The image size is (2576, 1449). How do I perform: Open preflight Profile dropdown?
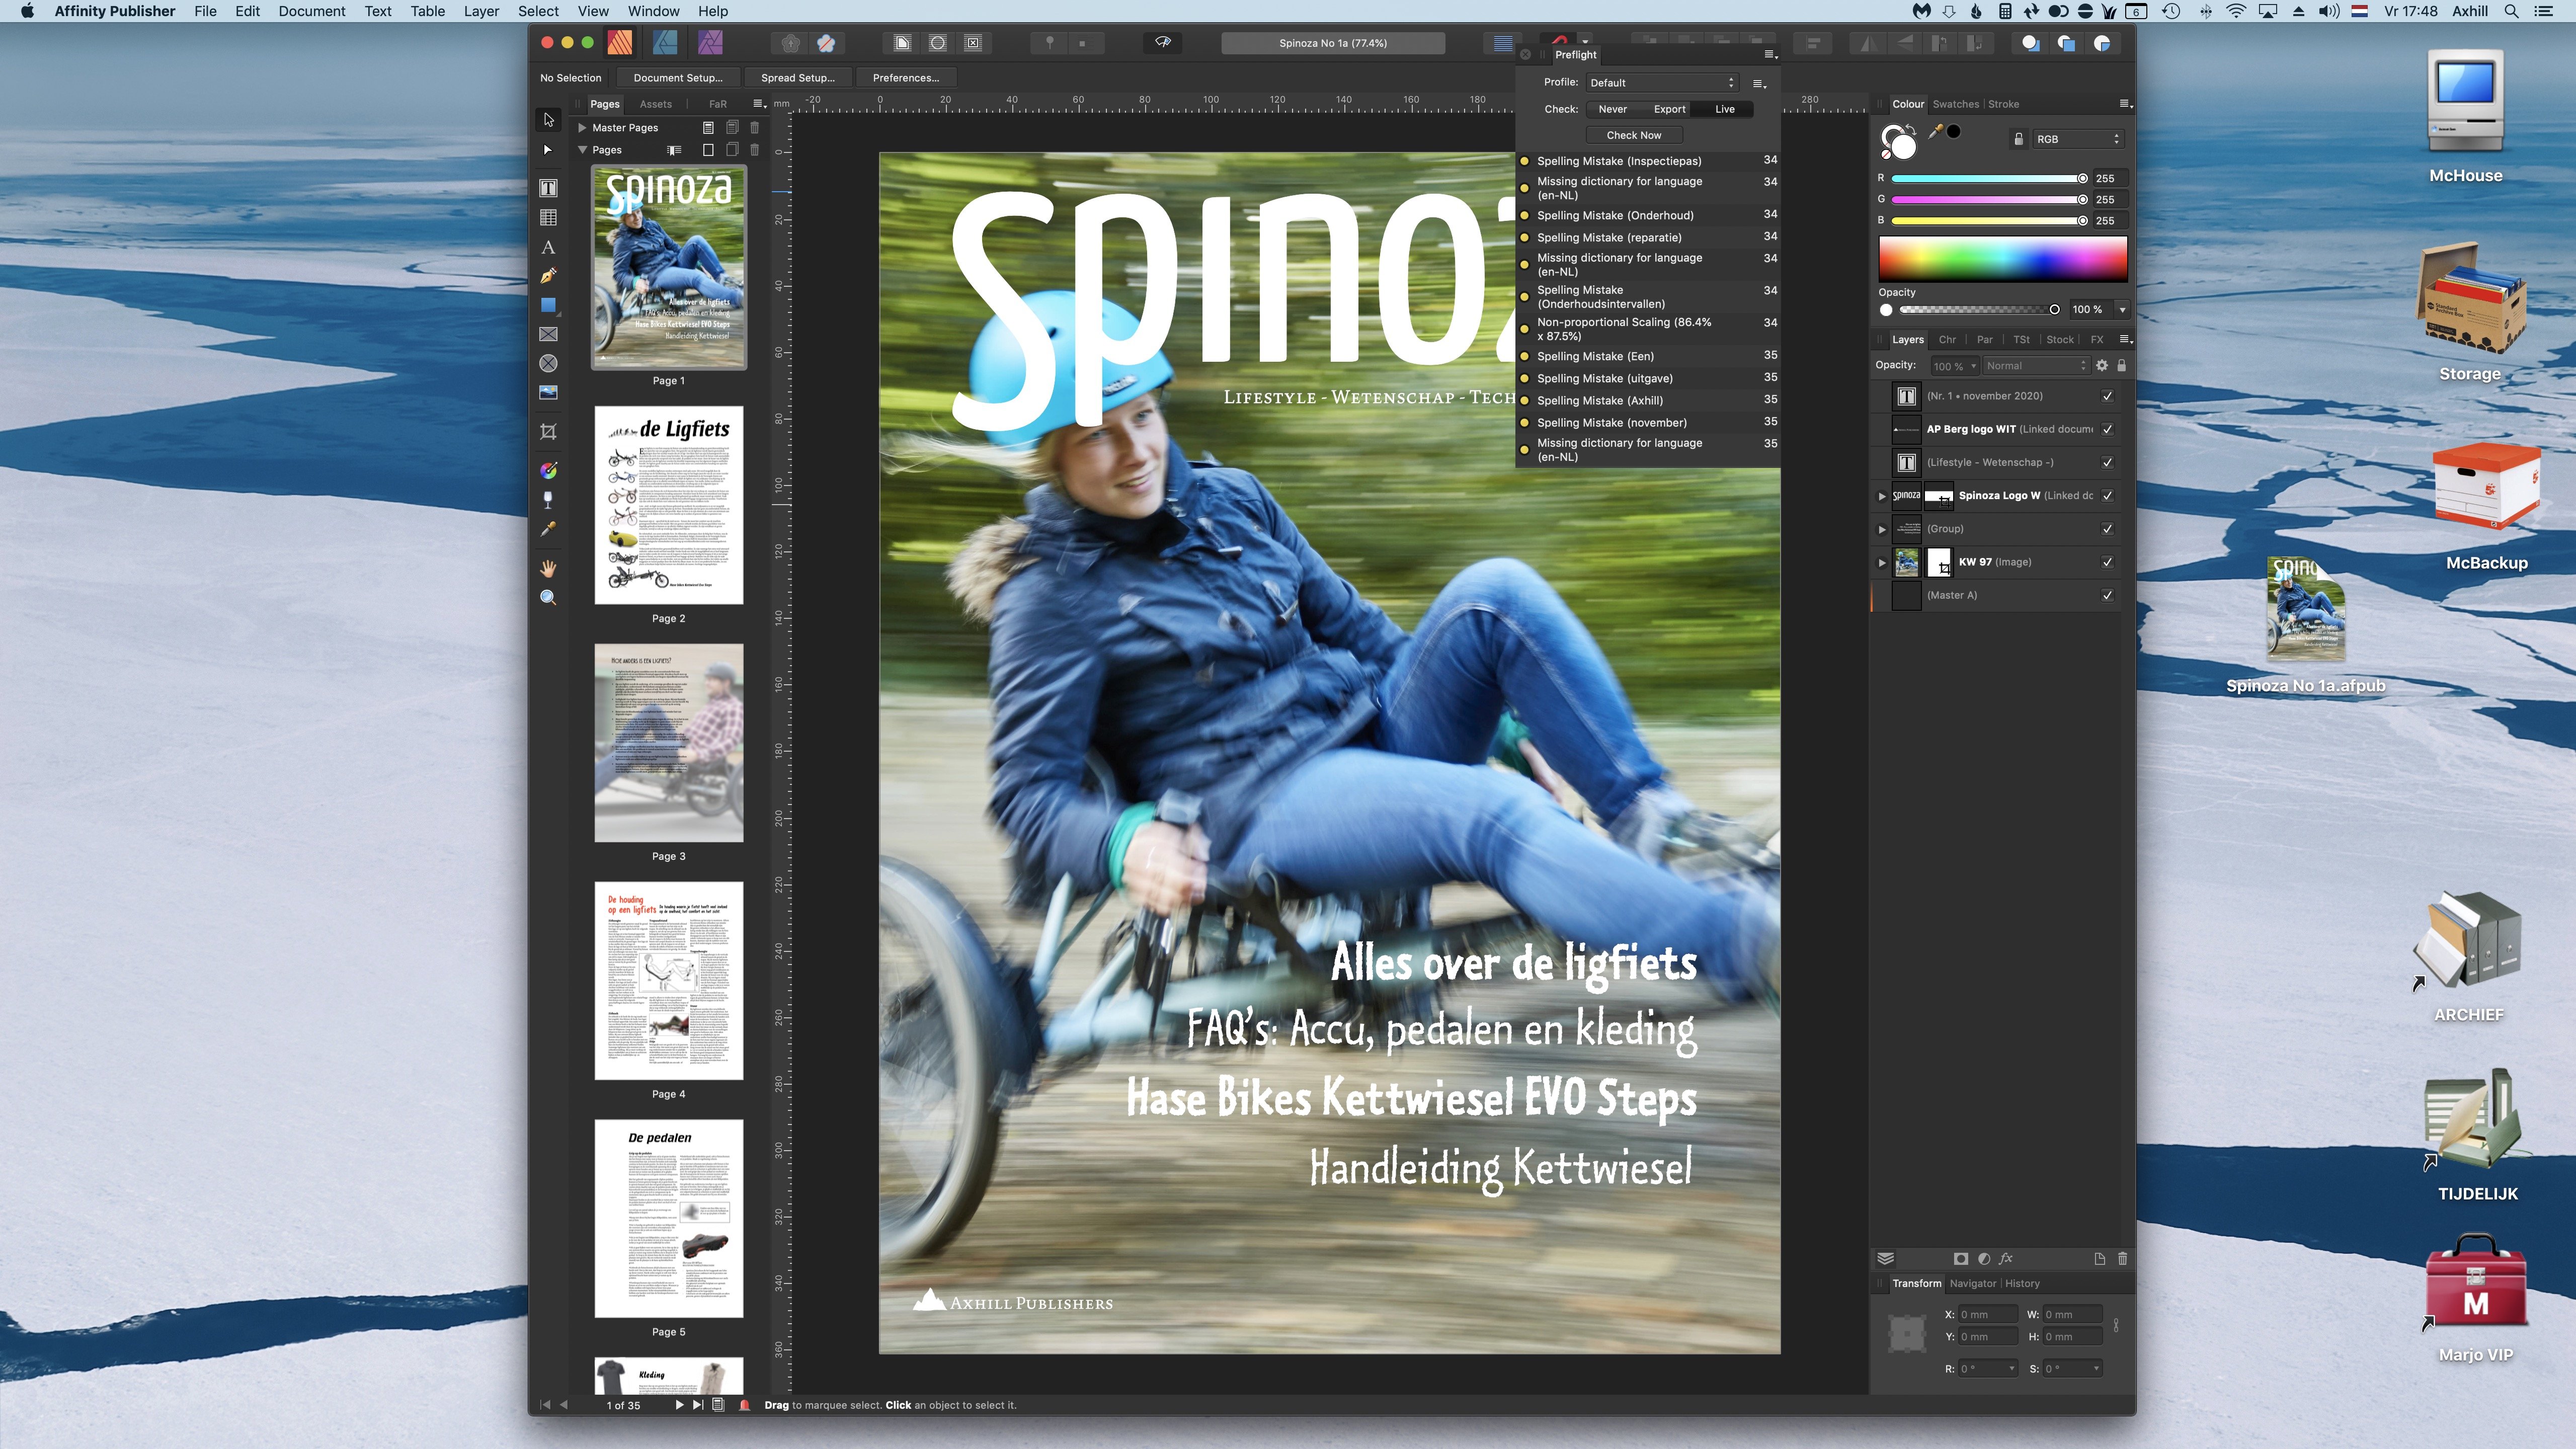1662,83
